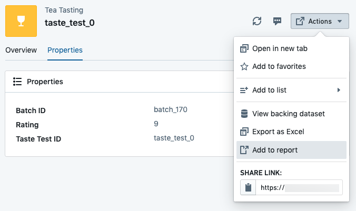Click the share link URL field
This screenshot has width=356, height=211.
[x=299, y=187]
